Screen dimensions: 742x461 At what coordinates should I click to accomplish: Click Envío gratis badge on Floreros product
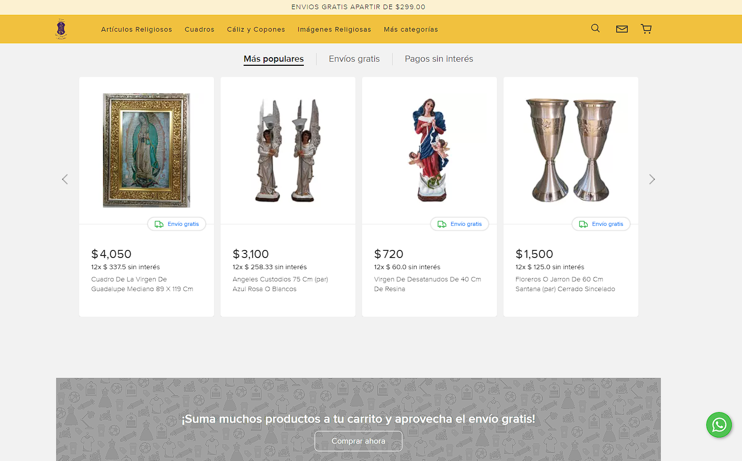(x=601, y=224)
